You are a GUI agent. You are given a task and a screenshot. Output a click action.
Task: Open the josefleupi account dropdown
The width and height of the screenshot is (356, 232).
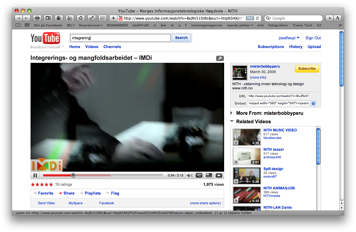click(289, 38)
